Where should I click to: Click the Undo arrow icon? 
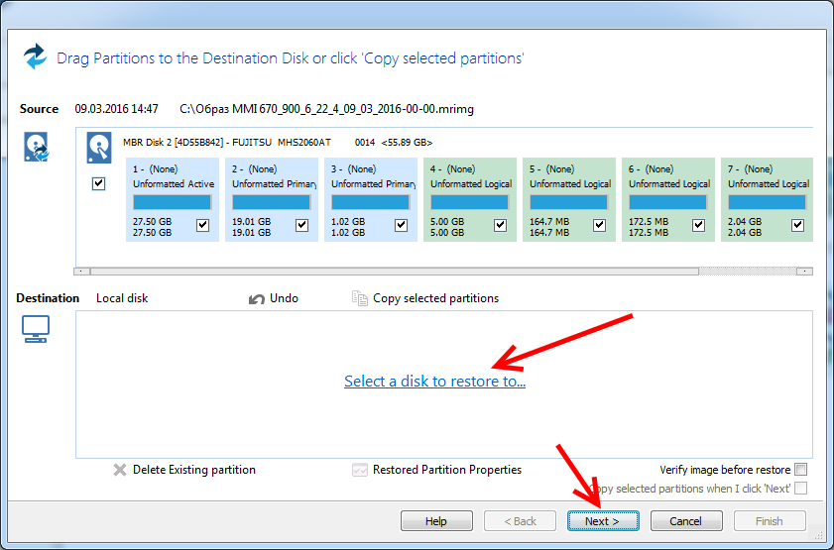tap(257, 298)
